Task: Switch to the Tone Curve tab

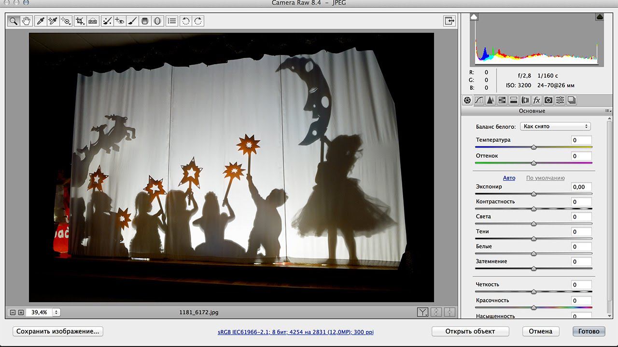Action: pyautogui.click(x=479, y=100)
